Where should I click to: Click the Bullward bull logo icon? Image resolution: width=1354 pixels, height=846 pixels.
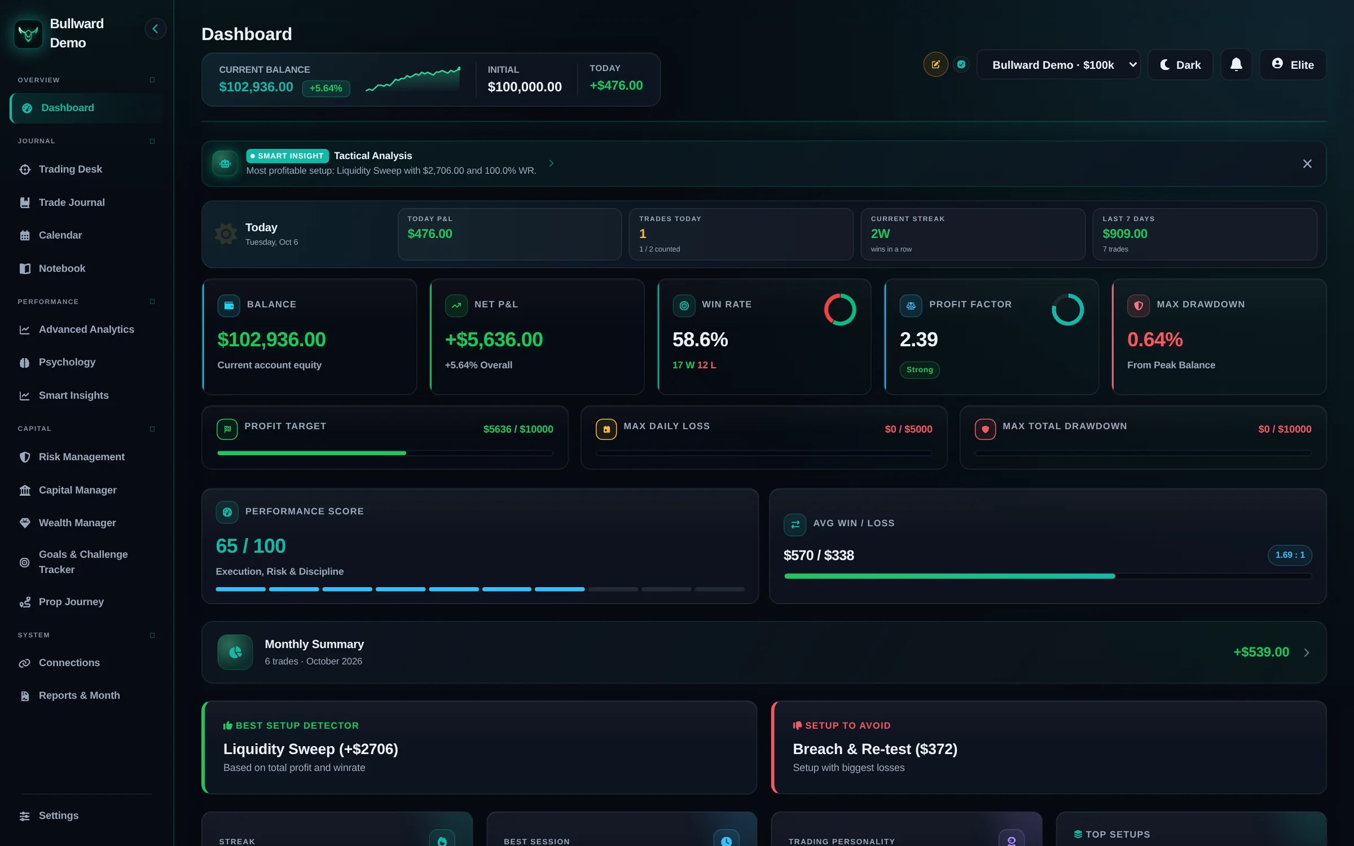28,34
